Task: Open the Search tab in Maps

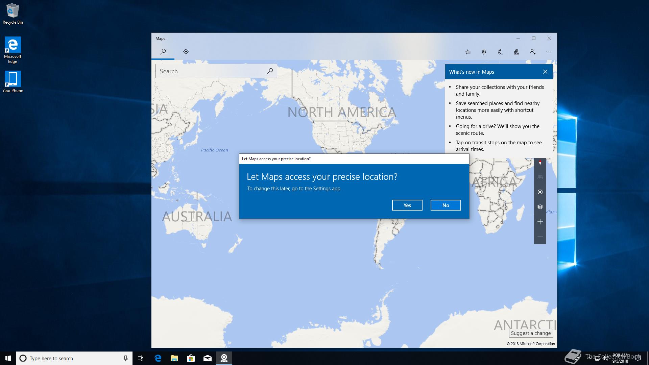Action: pos(163,52)
